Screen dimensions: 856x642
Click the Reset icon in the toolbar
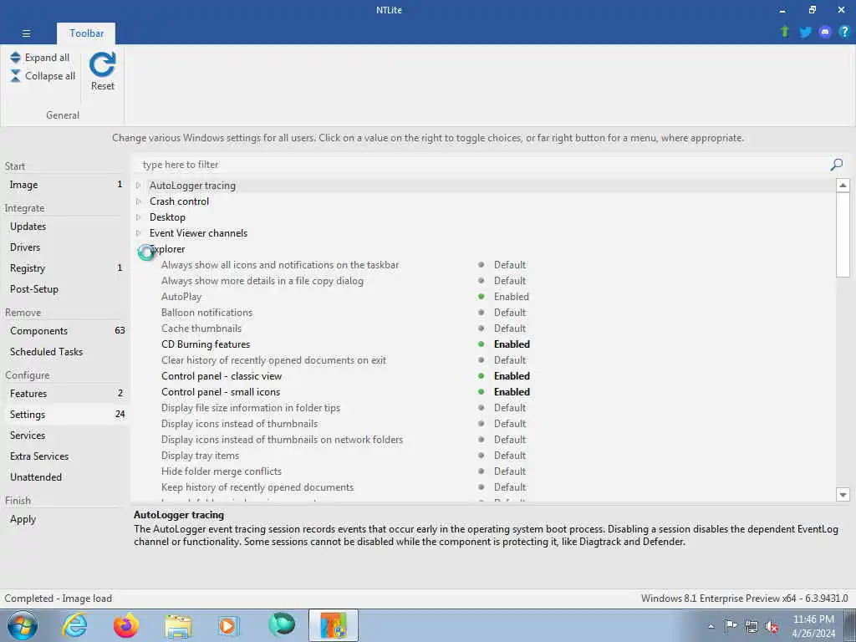click(103, 70)
